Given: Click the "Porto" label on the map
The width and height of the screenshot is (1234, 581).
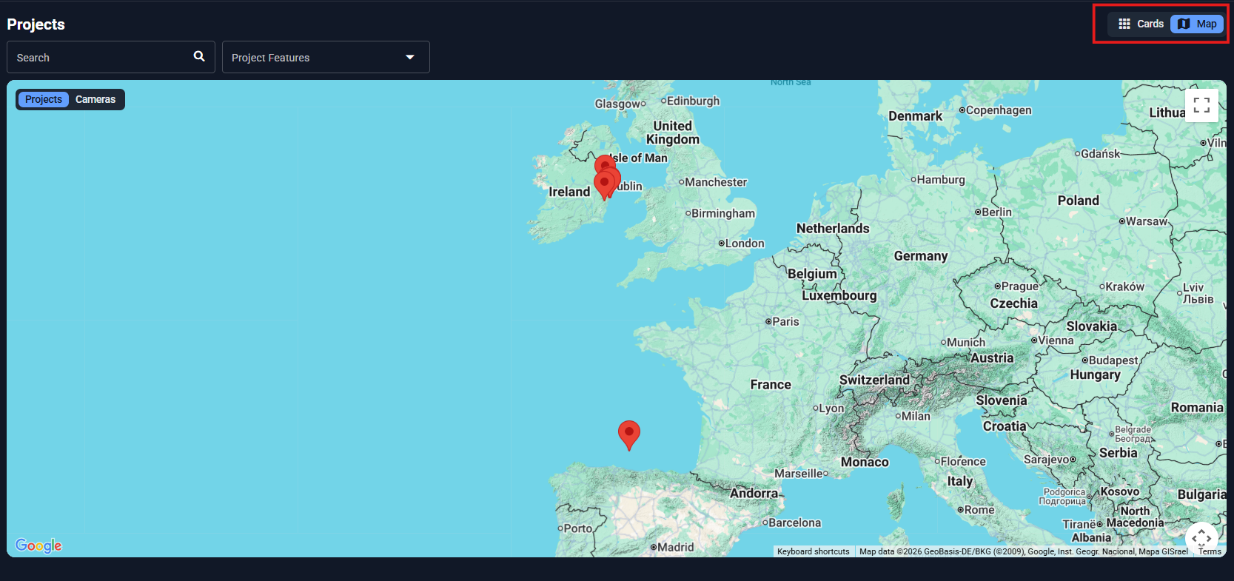Looking at the screenshot, I should [x=577, y=528].
